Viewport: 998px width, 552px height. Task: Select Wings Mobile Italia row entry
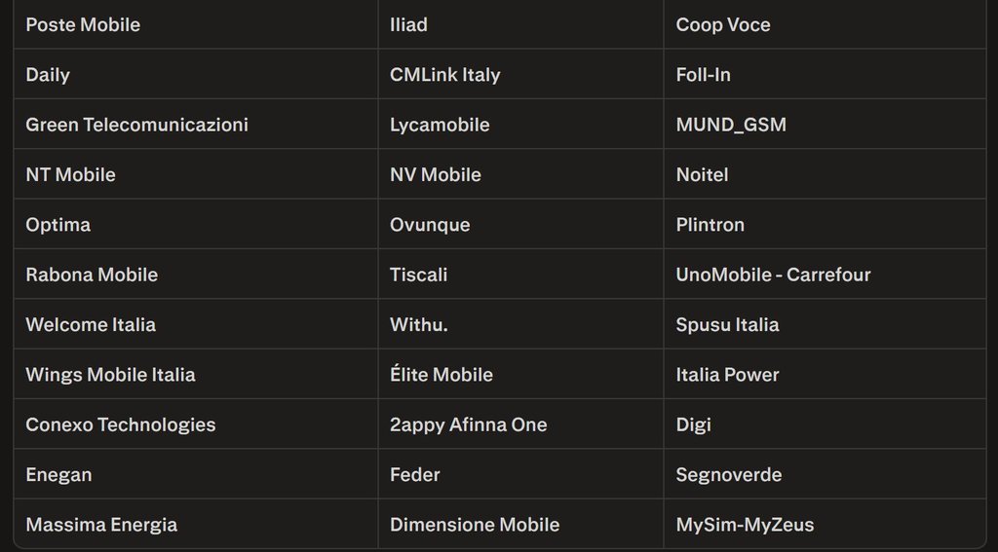110,375
